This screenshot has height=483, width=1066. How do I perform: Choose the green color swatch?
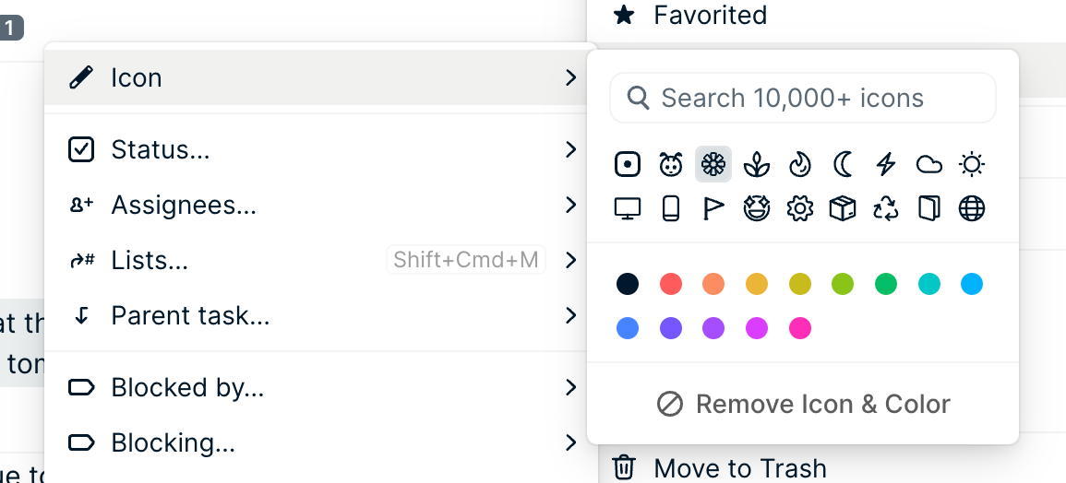coord(886,284)
